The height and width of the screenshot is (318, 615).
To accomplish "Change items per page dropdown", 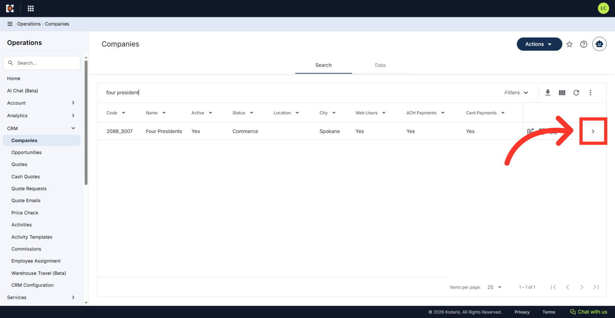I will click(494, 287).
